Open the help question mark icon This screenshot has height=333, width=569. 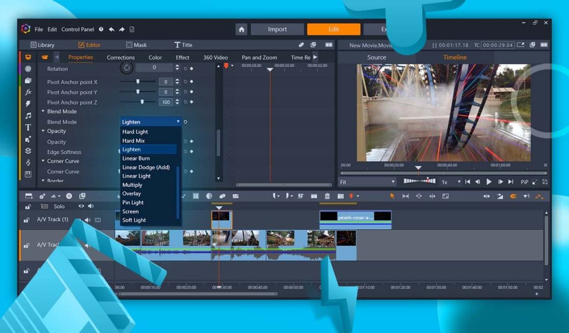(101, 29)
